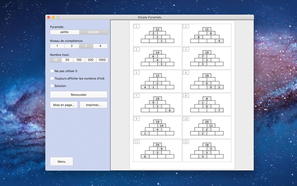Screen dimensions: 297x186
Task: Click pyramid puzzle number 12
Action: point(207,150)
